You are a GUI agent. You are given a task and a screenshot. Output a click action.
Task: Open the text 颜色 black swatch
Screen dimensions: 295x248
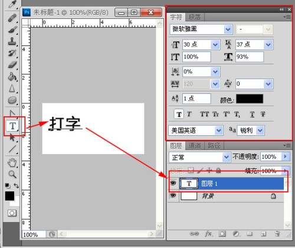click(250, 99)
